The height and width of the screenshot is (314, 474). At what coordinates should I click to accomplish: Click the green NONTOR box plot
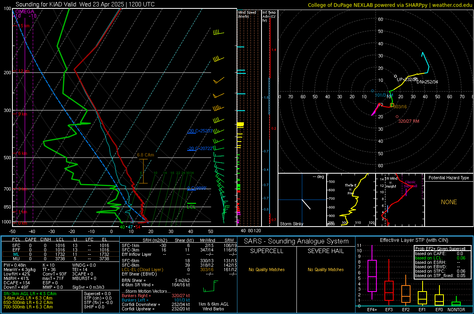click(456, 302)
